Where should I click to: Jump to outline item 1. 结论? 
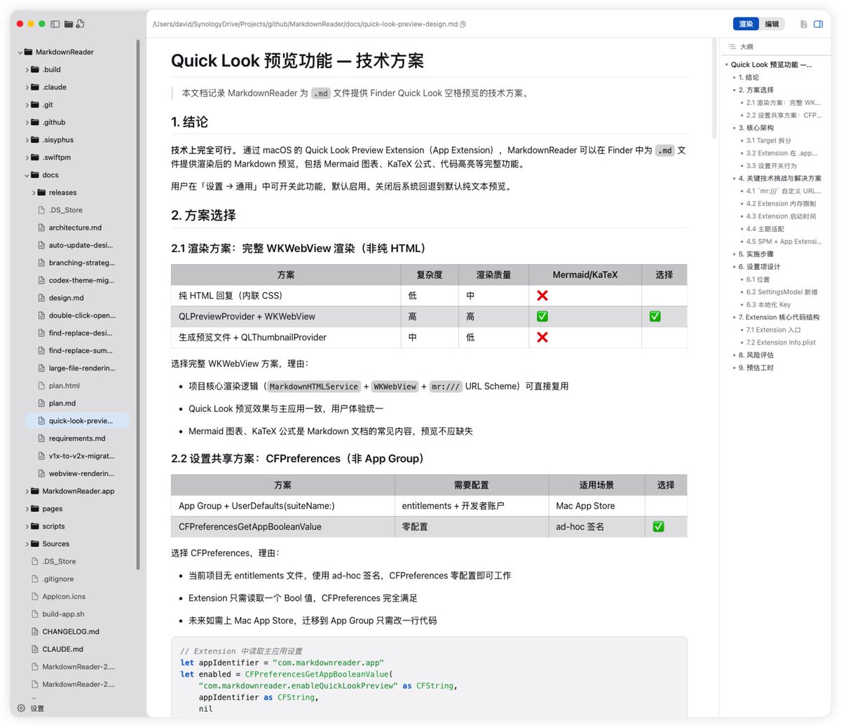[748, 78]
